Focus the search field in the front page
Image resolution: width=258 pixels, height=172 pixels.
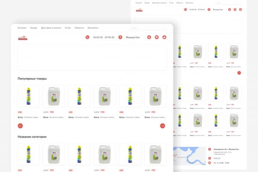pos(147,28)
